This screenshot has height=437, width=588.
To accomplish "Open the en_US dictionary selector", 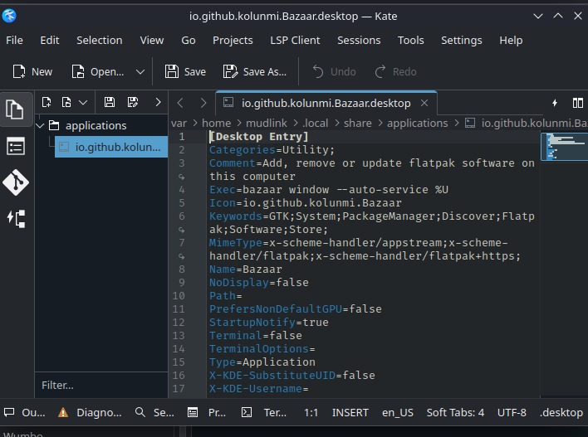I will click(398, 412).
